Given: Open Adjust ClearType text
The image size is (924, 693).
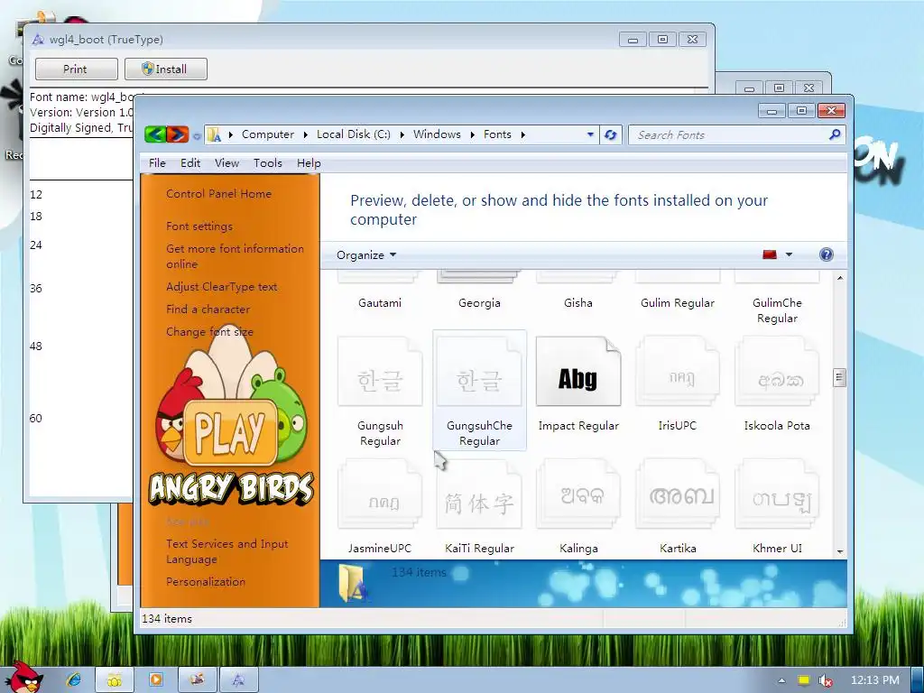Looking at the screenshot, I should 222,287.
